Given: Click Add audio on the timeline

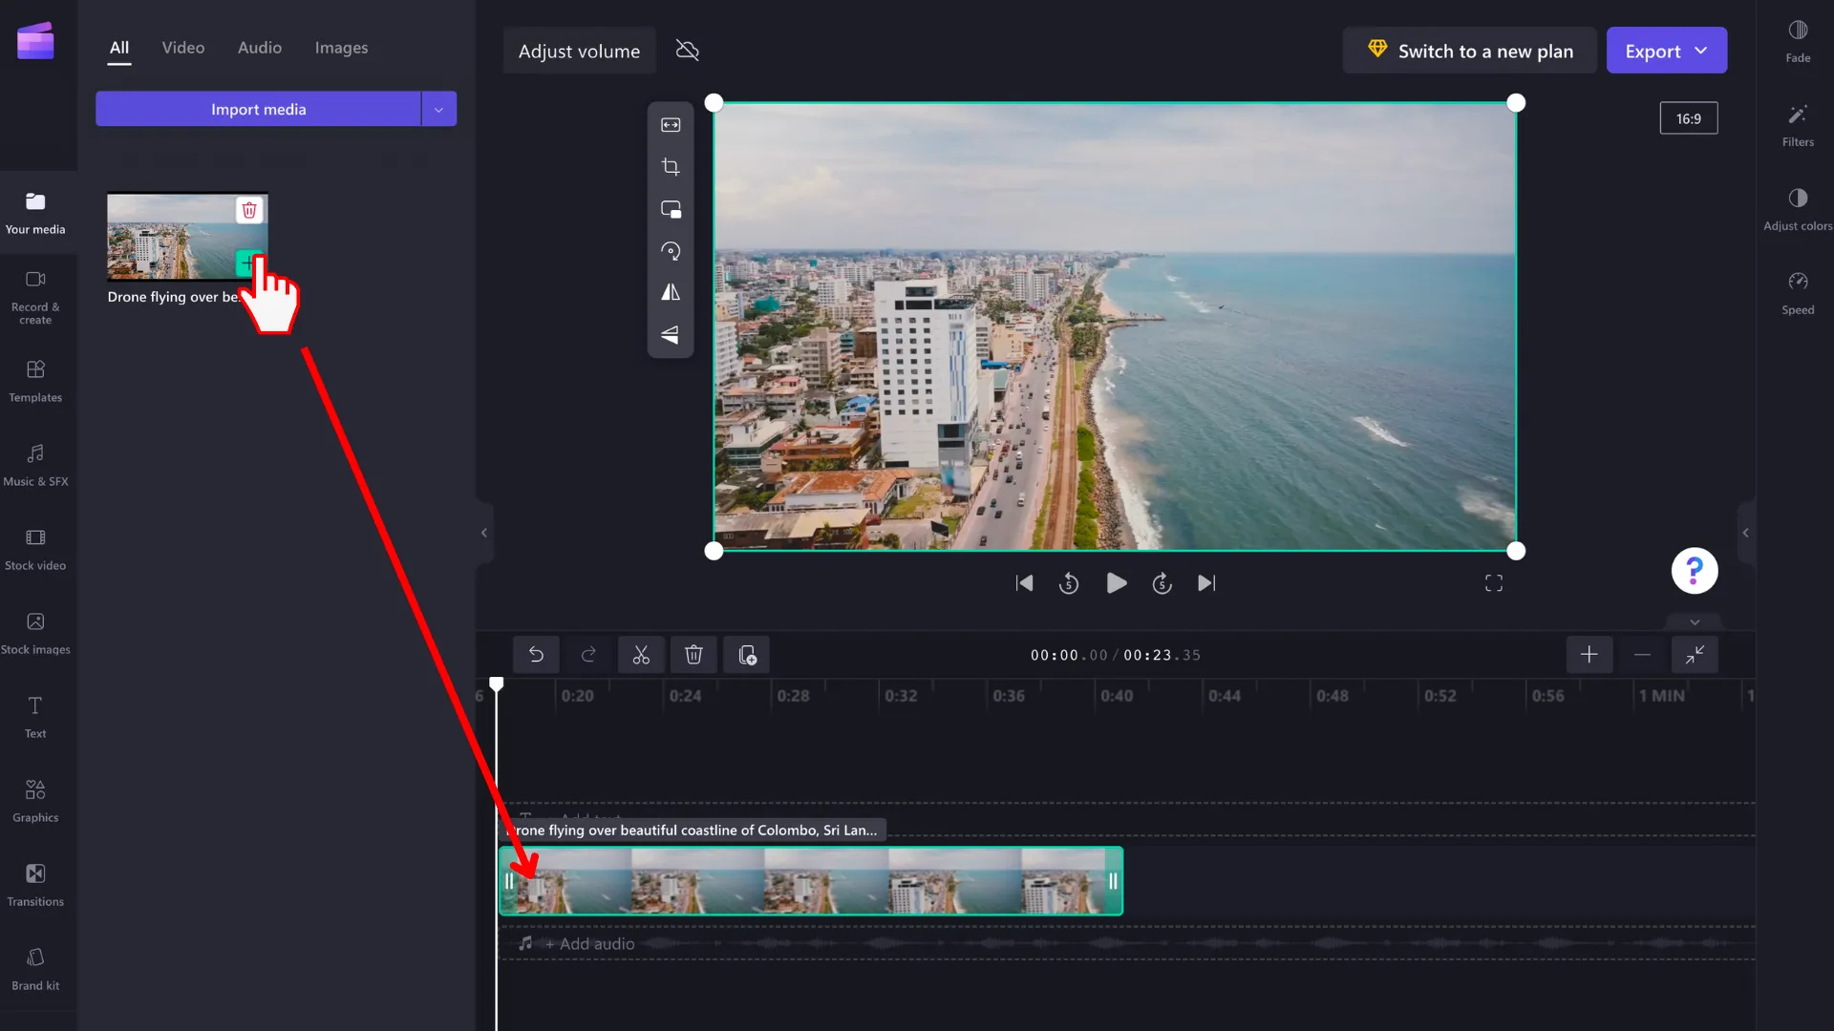Looking at the screenshot, I should point(589,943).
